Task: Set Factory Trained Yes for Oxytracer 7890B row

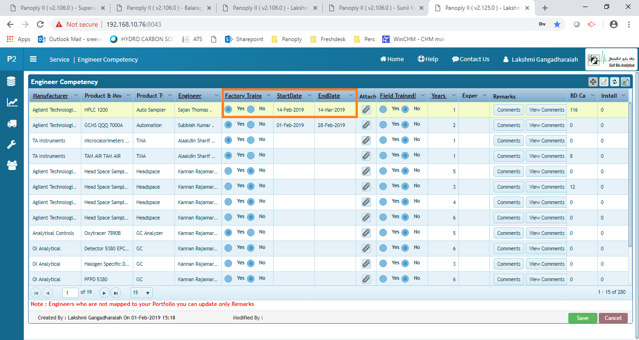Action: coord(228,233)
